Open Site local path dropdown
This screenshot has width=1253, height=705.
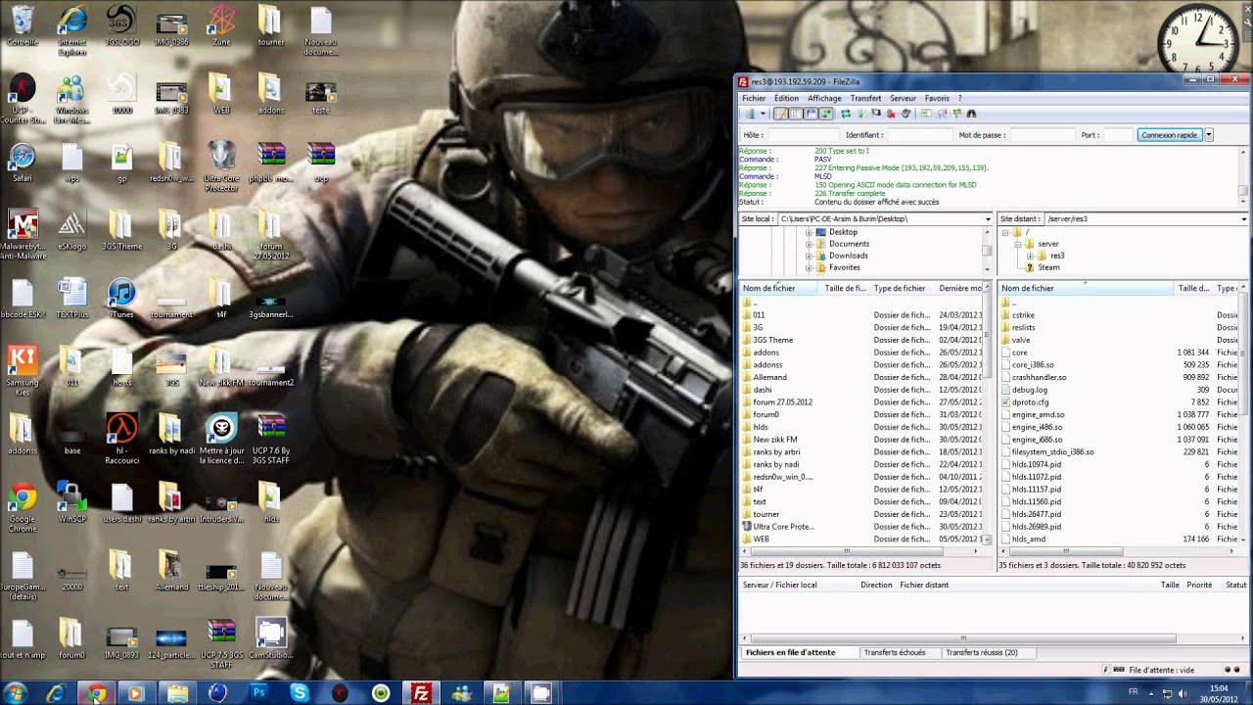[988, 219]
